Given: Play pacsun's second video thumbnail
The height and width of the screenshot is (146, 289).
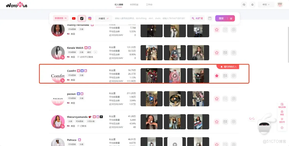Looking at the screenshot, I should 175,99.
